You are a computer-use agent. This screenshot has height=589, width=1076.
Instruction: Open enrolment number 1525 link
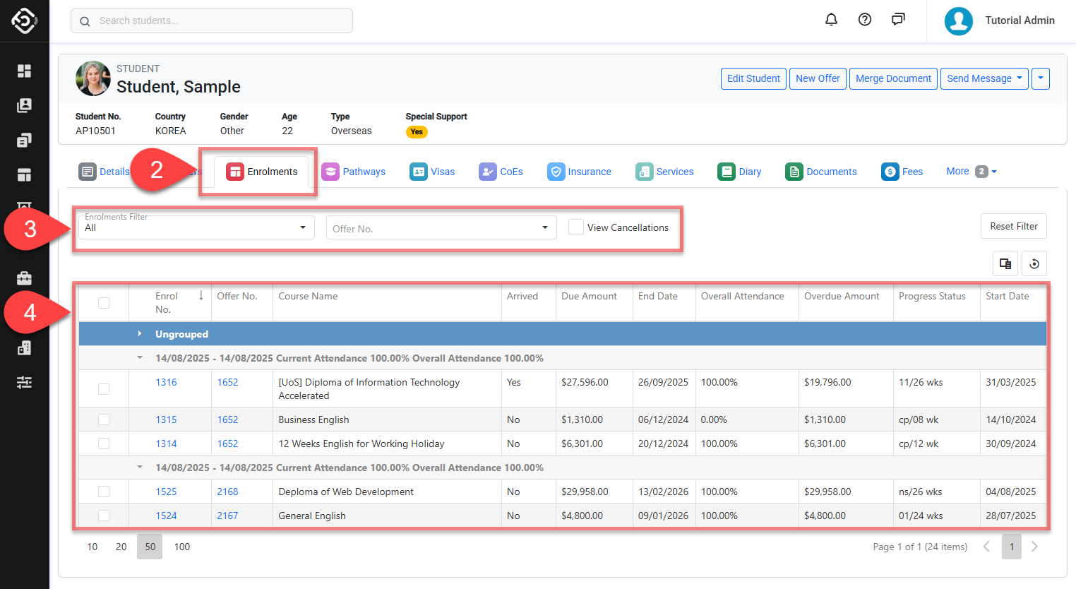(166, 492)
